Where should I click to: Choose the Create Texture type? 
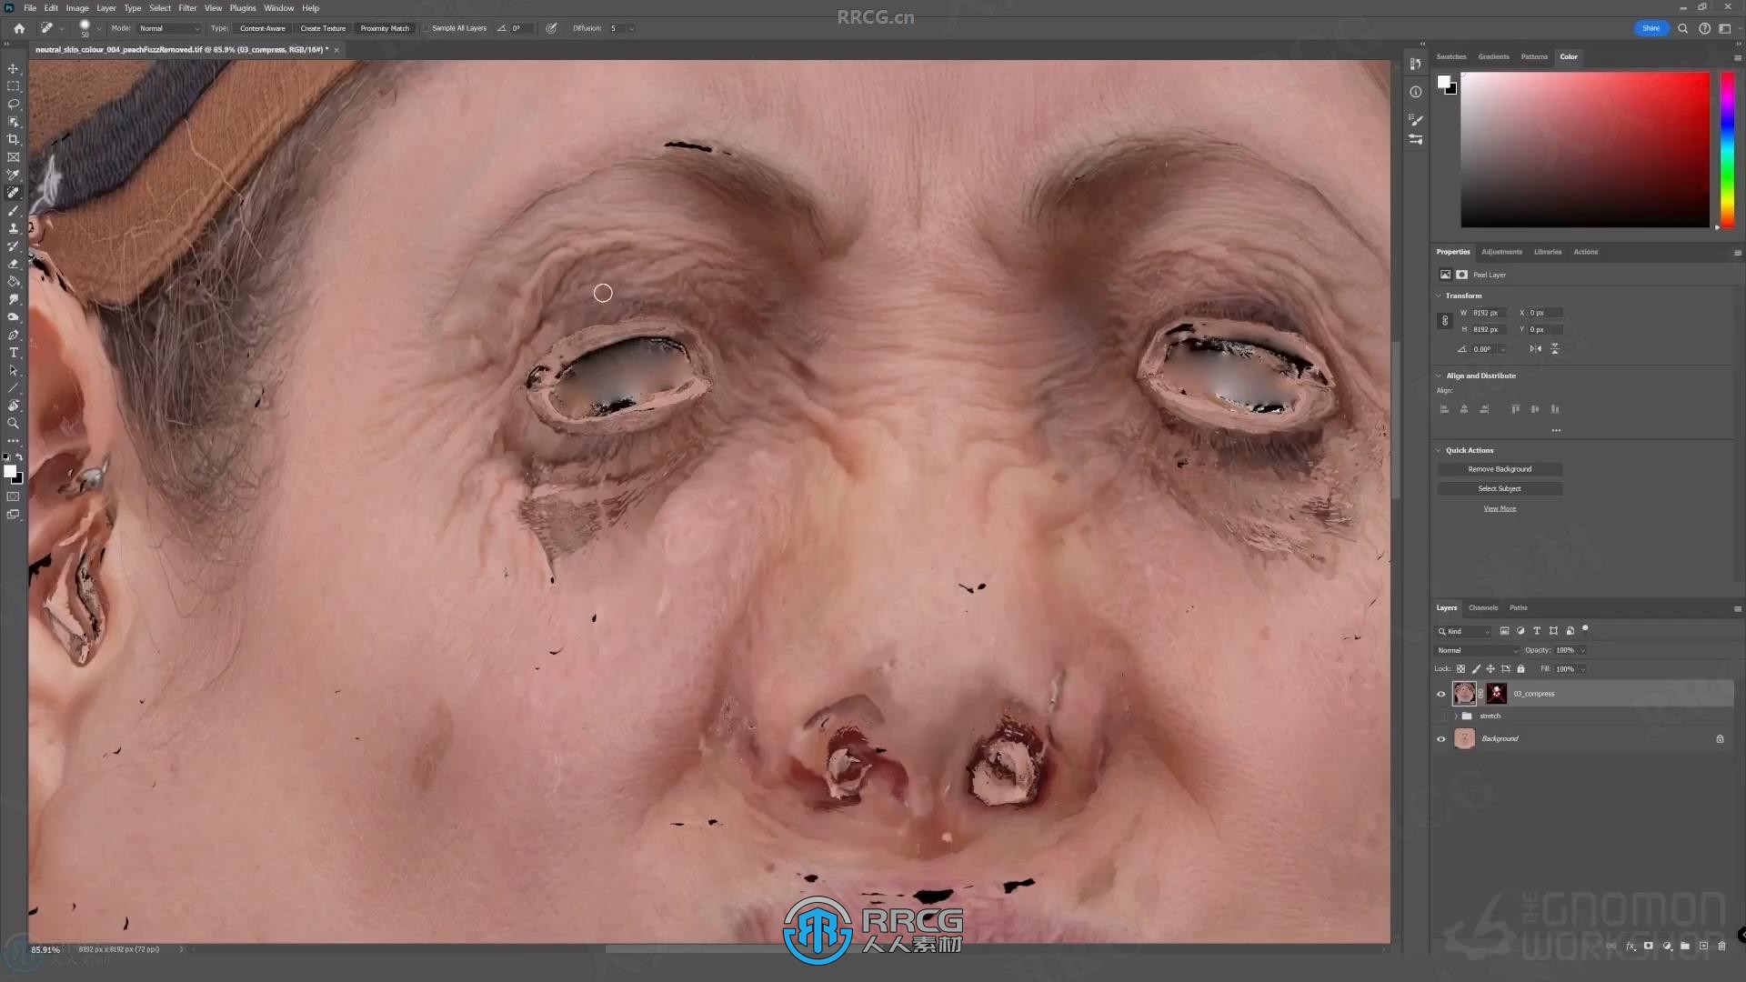[x=323, y=28]
